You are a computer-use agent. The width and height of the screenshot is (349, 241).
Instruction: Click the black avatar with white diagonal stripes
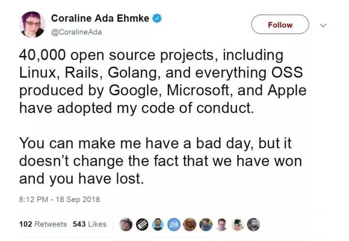[x=143, y=224]
